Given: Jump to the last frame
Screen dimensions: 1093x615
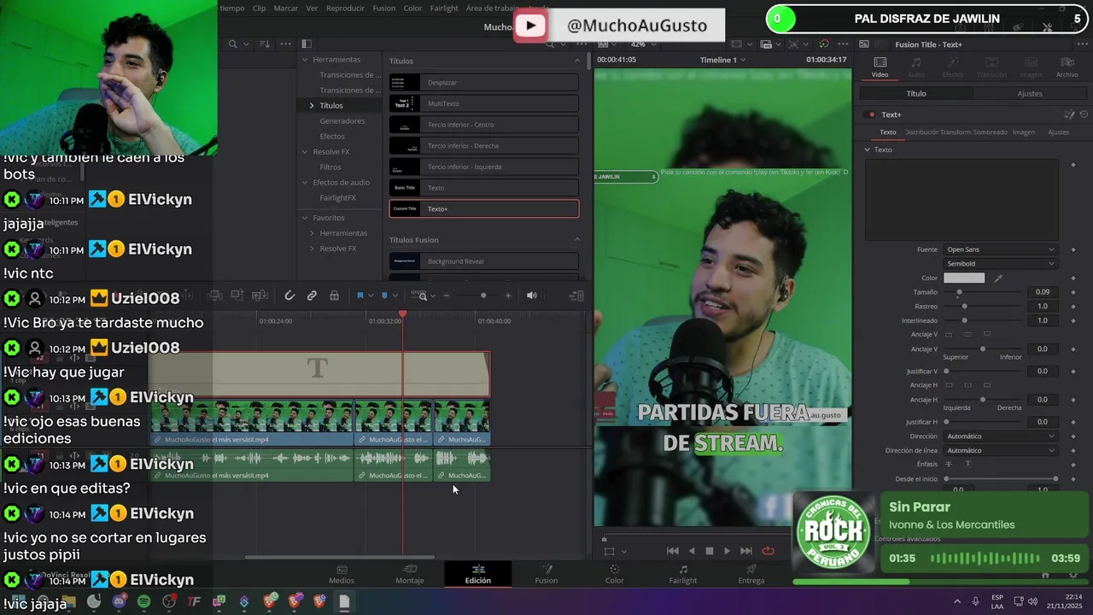Looking at the screenshot, I should pyautogui.click(x=746, y=551).
